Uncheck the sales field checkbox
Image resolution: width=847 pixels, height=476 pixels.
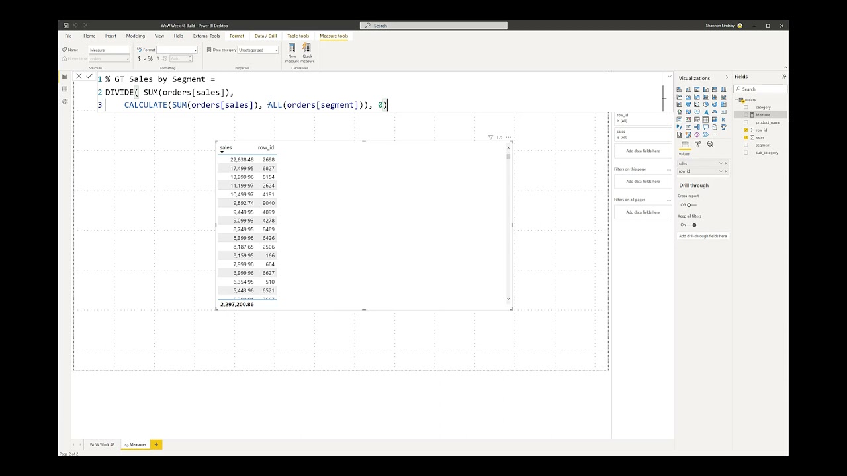[746, 138]
